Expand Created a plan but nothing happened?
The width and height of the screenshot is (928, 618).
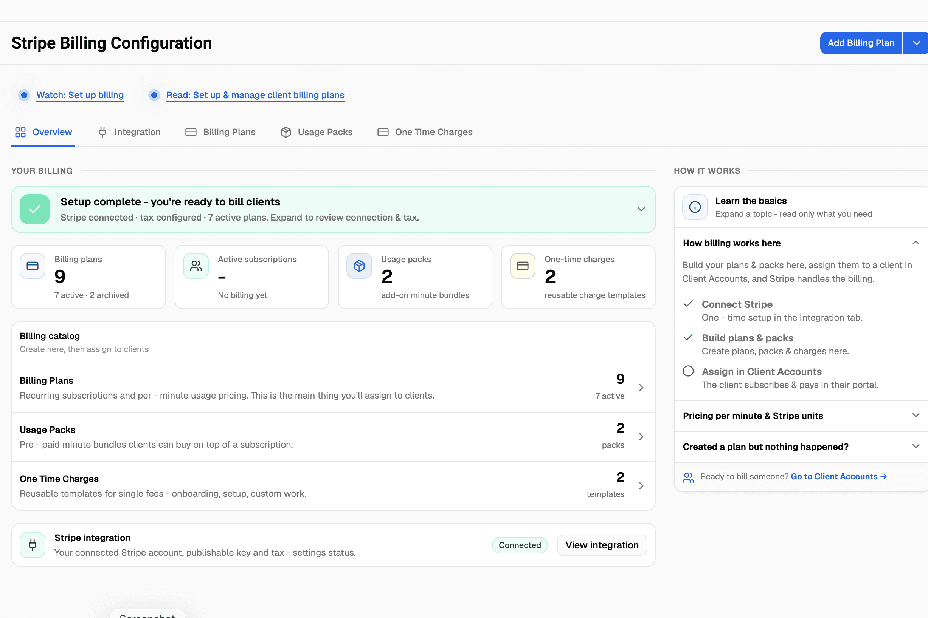pyautogui.click(x=916, y=446)
